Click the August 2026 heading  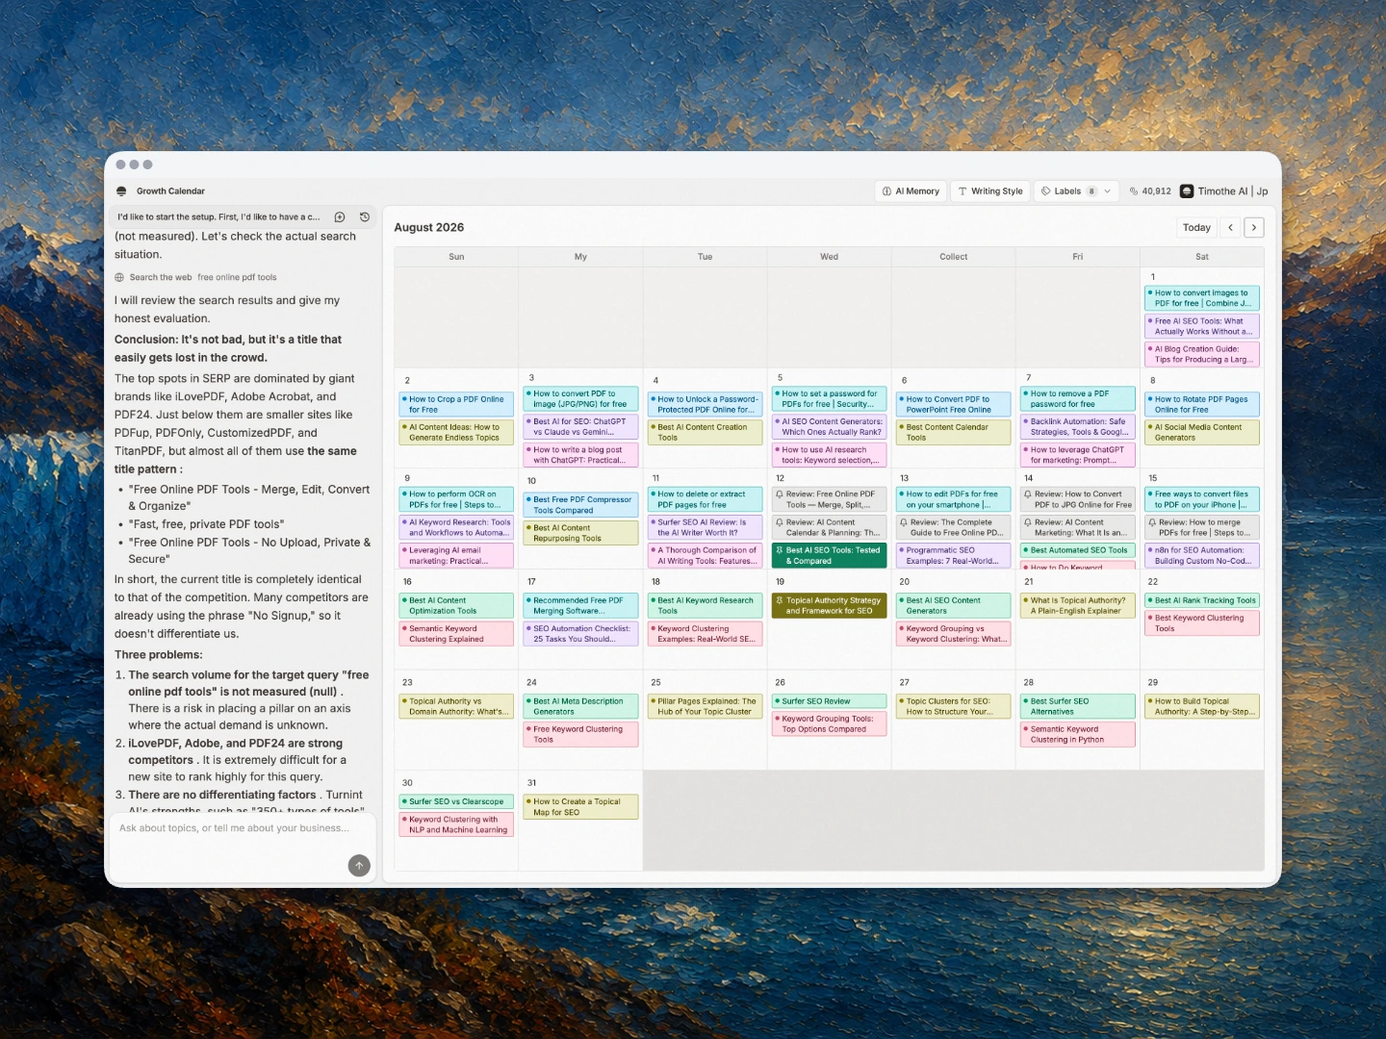coord(429,228)
